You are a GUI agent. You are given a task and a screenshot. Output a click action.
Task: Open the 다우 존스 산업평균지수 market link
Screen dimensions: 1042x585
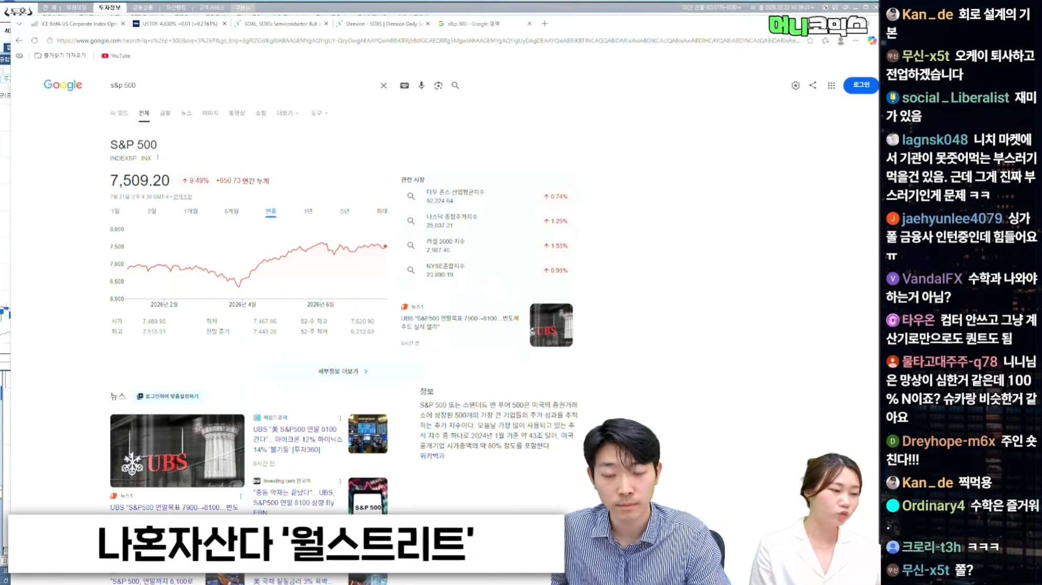pos(455,192)
